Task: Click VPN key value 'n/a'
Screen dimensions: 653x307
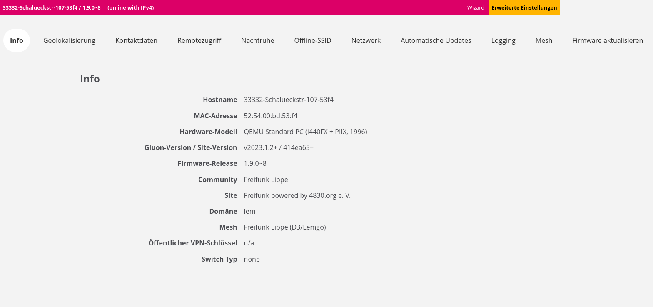Action: [249, 243]
